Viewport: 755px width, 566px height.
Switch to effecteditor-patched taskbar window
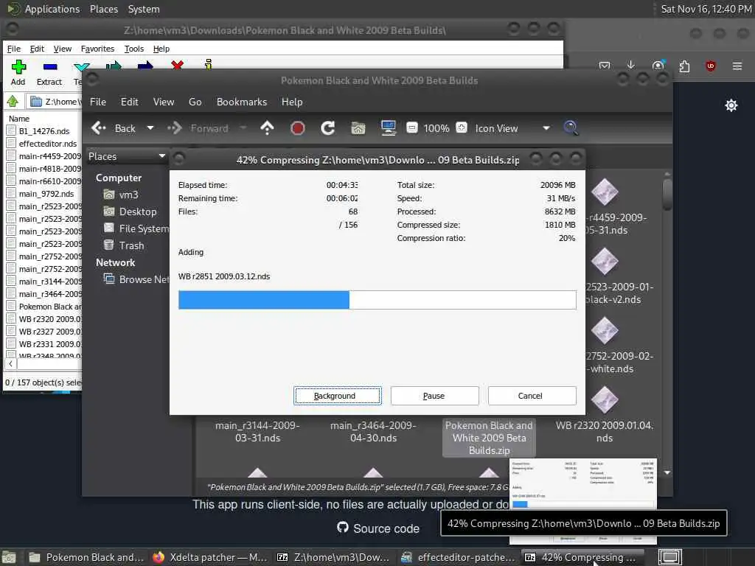click(x=458, y=557)
